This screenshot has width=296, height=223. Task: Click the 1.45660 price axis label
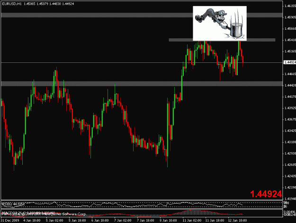(290, 29)
